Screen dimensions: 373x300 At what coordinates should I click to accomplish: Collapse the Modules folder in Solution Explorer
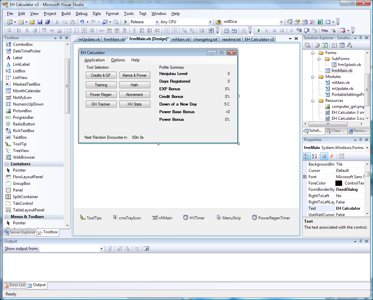[x=313, y=77]
